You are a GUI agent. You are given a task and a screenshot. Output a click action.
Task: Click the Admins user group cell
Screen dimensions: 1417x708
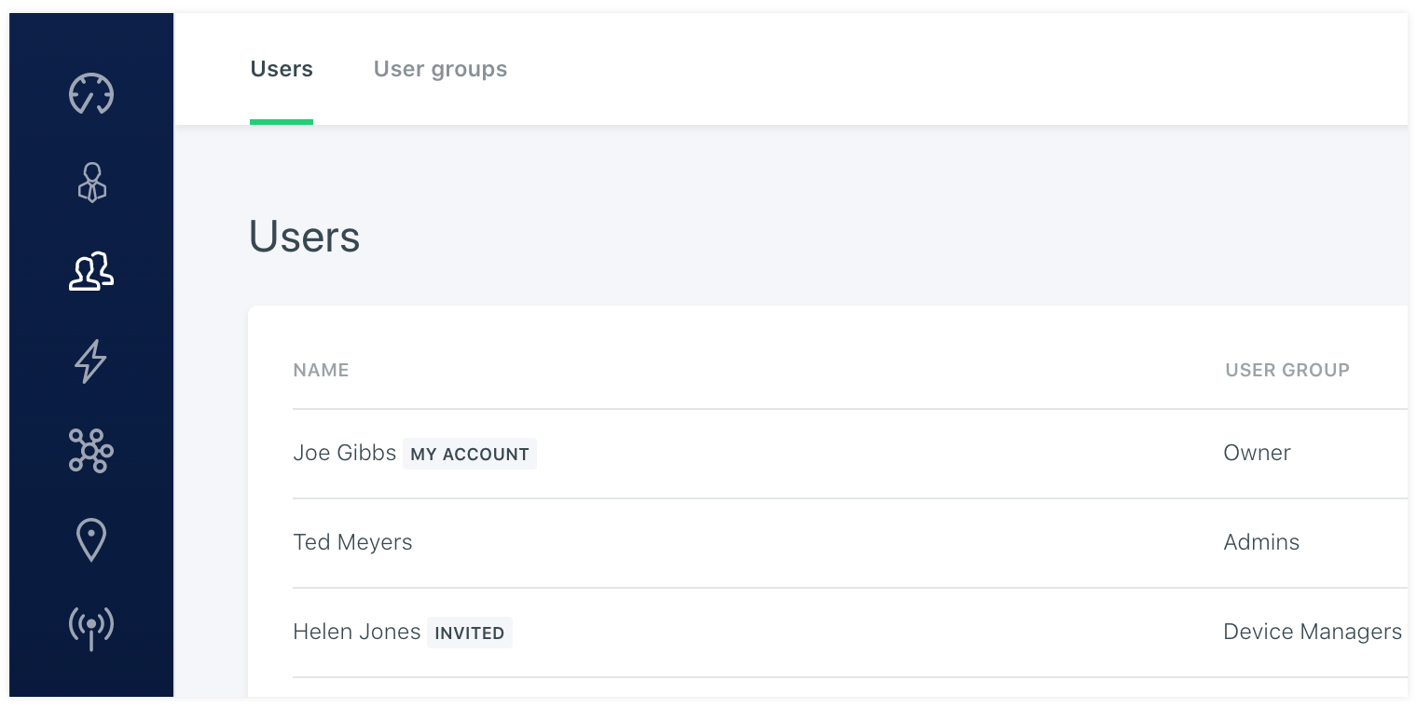(1261, 543)
